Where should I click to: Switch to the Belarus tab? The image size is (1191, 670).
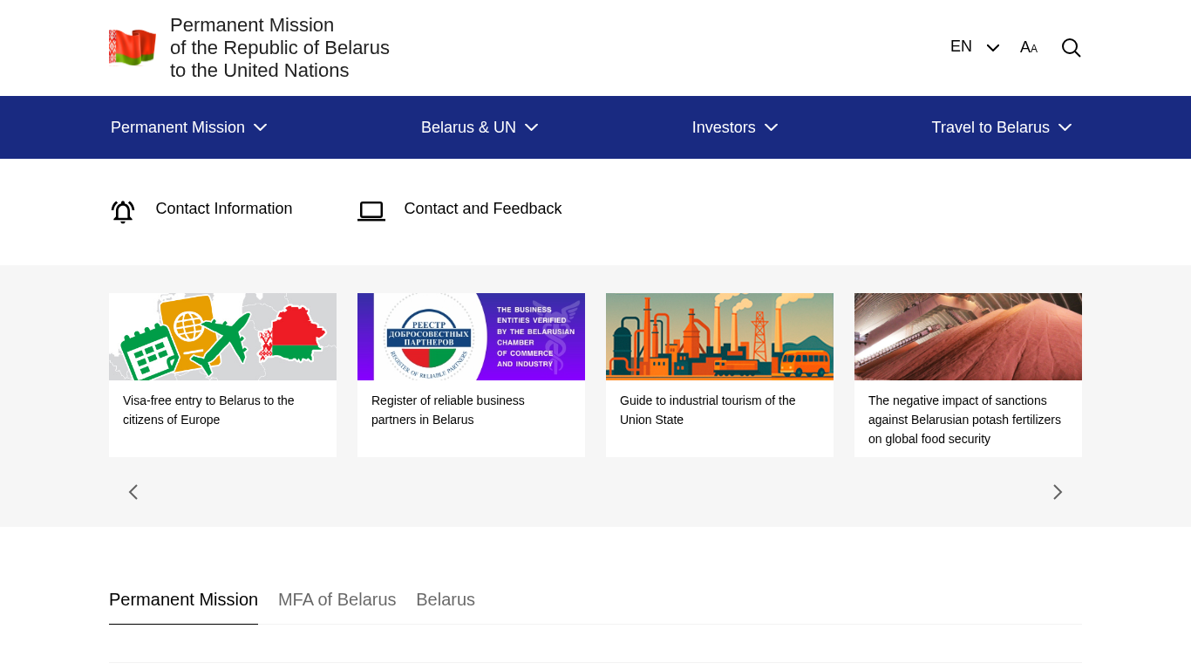click(x=446, y=599)
